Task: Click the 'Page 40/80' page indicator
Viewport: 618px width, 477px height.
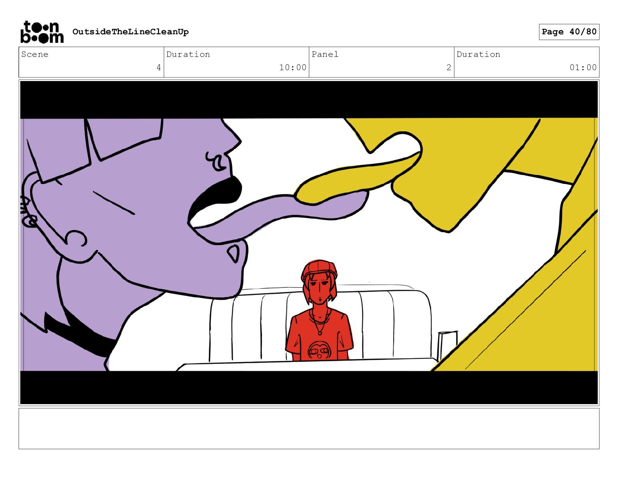Action: pos(569,32)
